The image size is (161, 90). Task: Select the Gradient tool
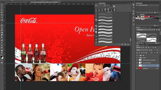[2, 33]
